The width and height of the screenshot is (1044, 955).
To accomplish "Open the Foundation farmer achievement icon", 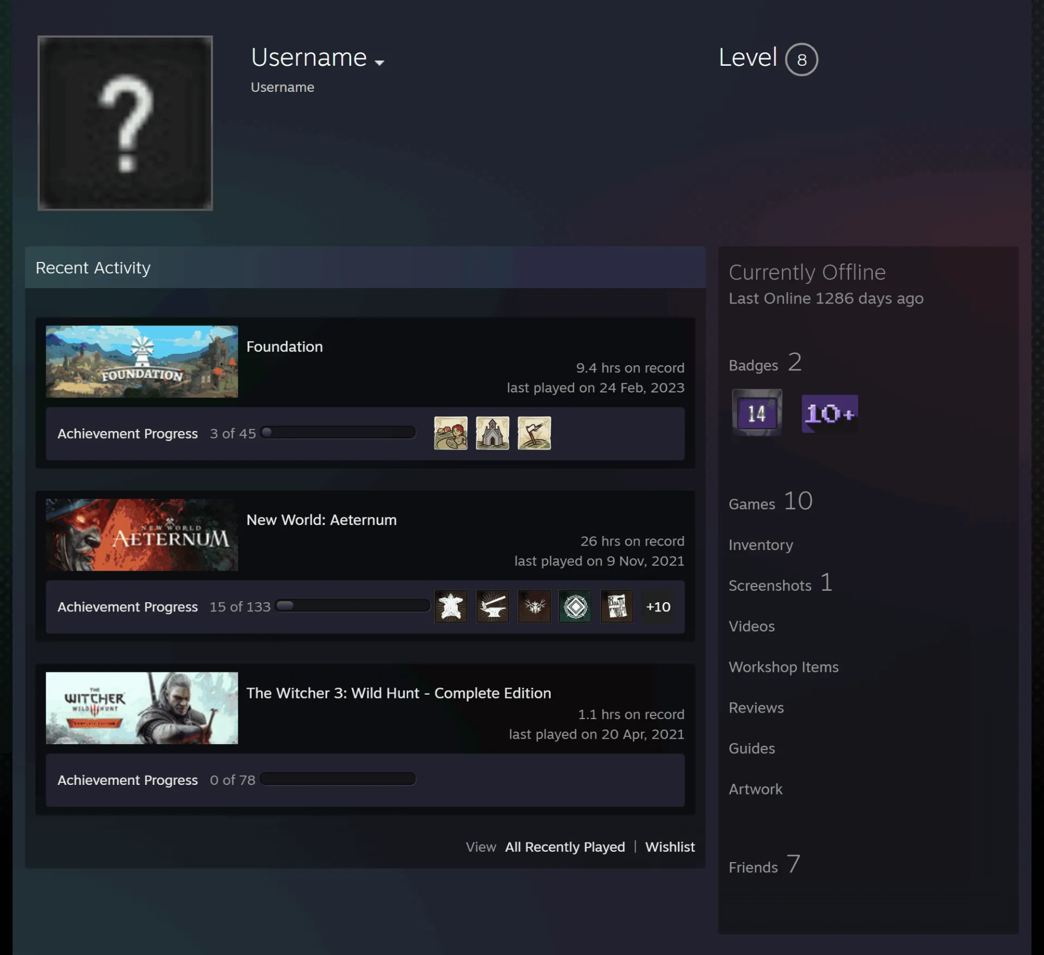I will coord(450,433).
